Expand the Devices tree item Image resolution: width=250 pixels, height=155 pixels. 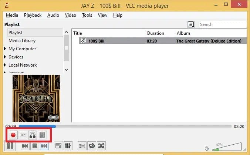click(x=5, y=57)
